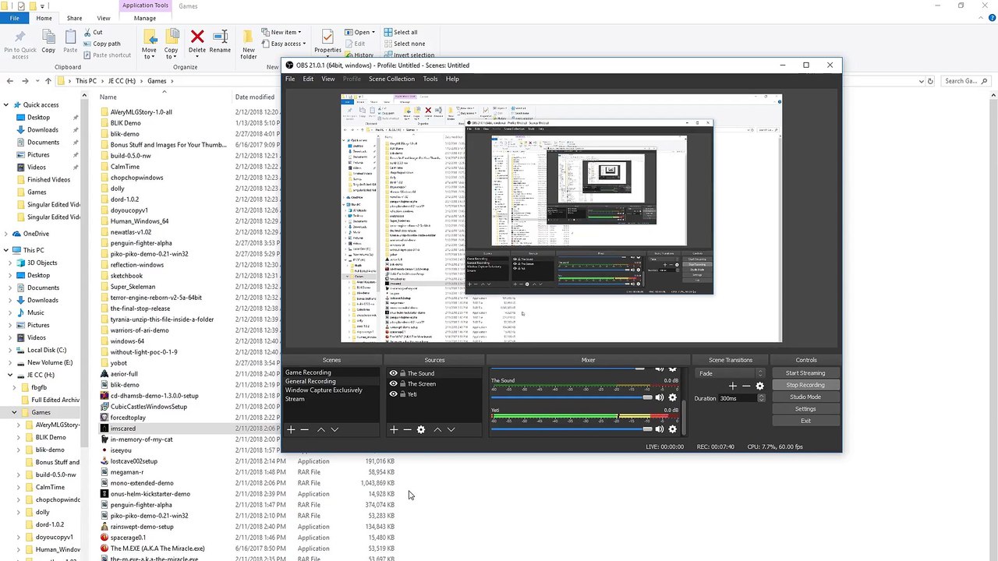Toggle lock of The Sound source
Image resolution: width=998 pixels, height=561 pixels.
(402, 373)
